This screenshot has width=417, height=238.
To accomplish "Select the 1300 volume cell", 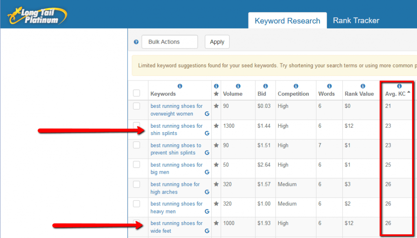I will (x=229, y=126).
